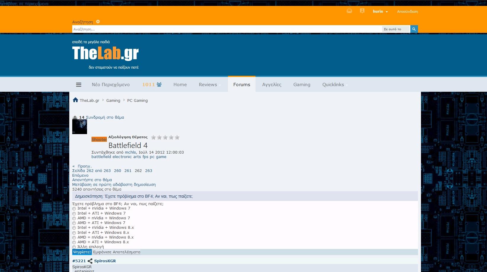Select Intel + ATI + Windows 8.x option
Screen dimensions: 487x272
click(74, 233)
